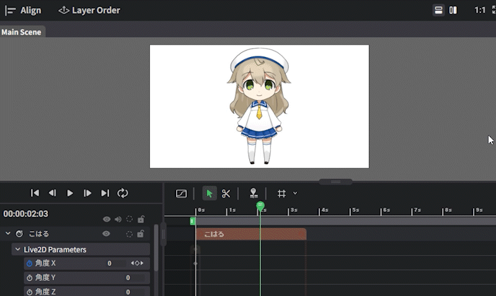Add a keyframe for 角度 X
Viewport: 496px width, 296px height.
[137, 263]
